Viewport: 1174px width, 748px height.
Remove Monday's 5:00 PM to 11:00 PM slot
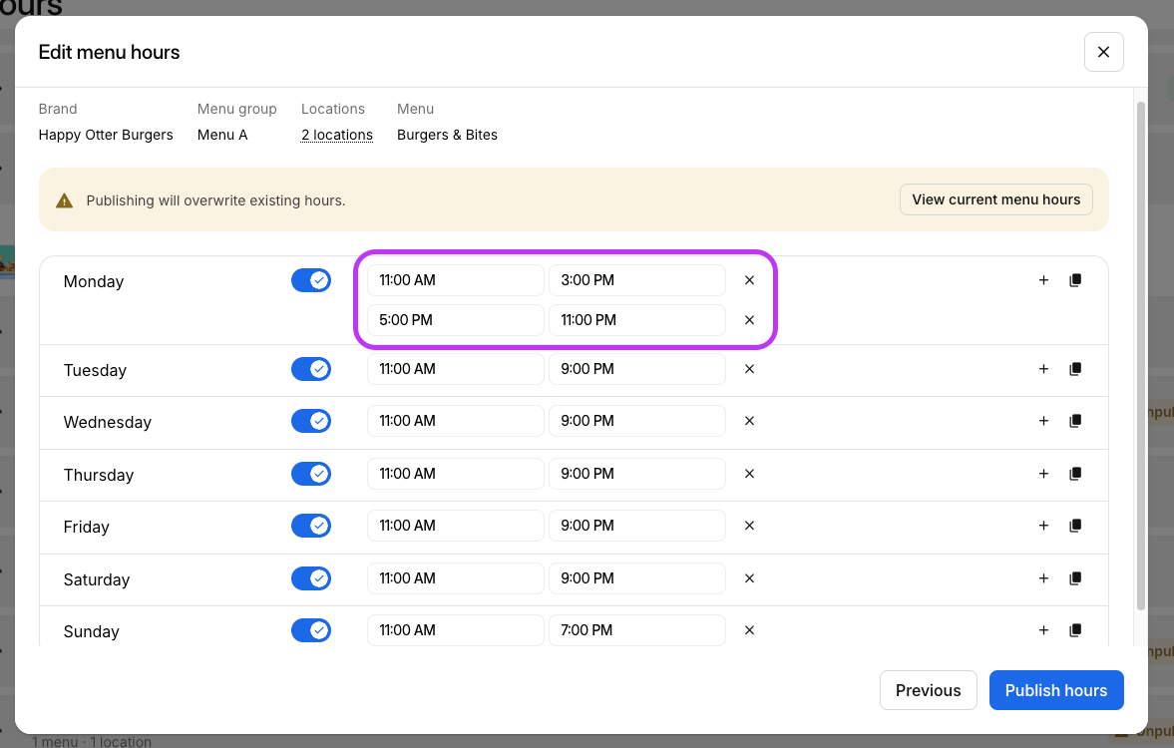749,320
